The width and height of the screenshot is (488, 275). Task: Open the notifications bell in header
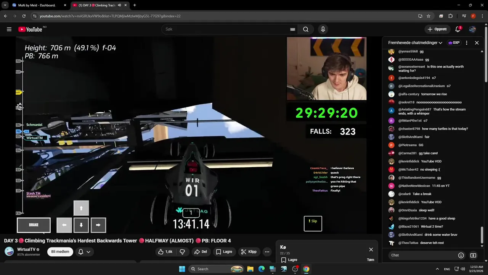point(458,29)
